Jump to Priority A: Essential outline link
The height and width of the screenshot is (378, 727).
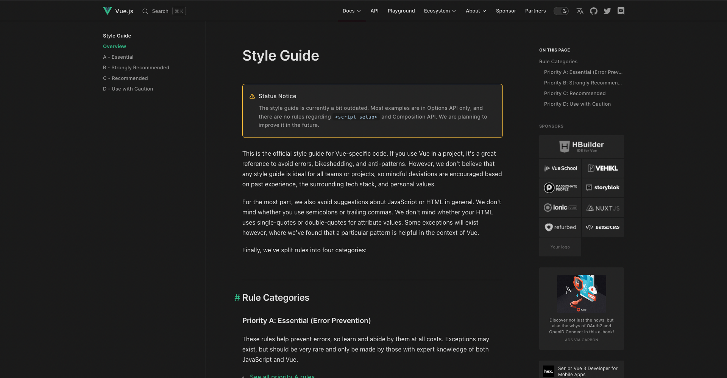click(583, 72)
